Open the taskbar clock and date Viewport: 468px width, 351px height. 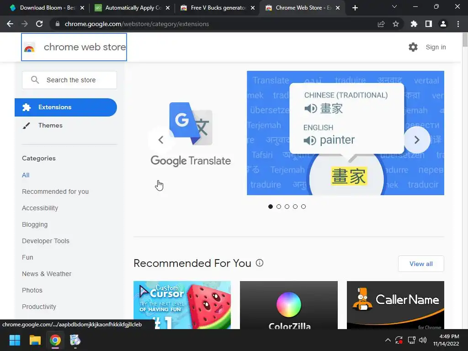pyautogui.click(x=446, y=340)
